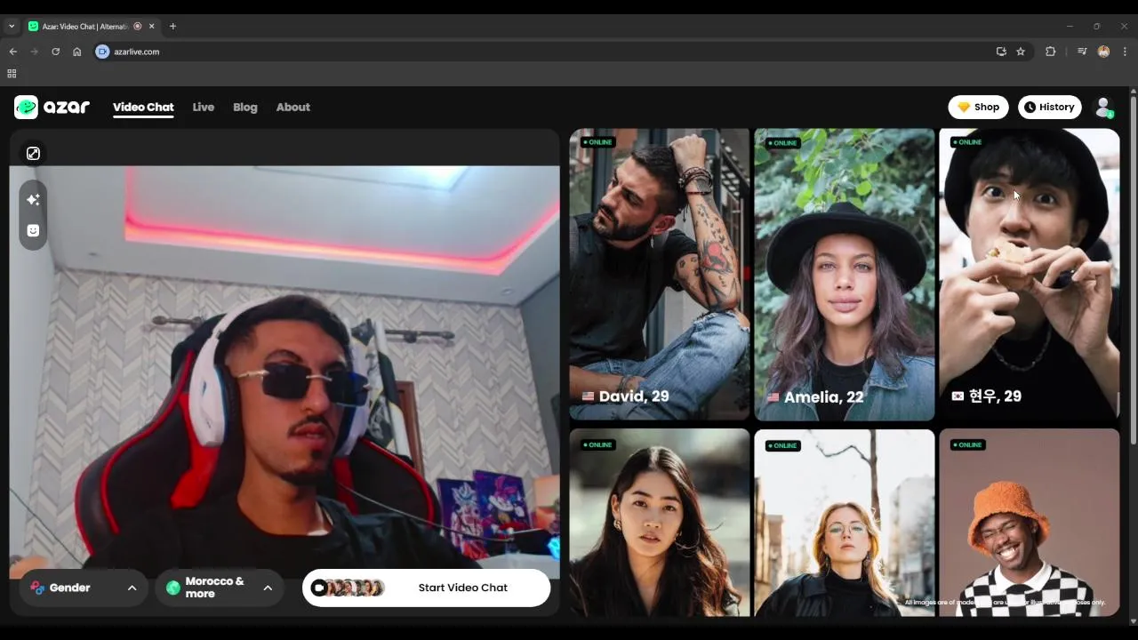
Task: Reload the page
Action: click(55, 52)
